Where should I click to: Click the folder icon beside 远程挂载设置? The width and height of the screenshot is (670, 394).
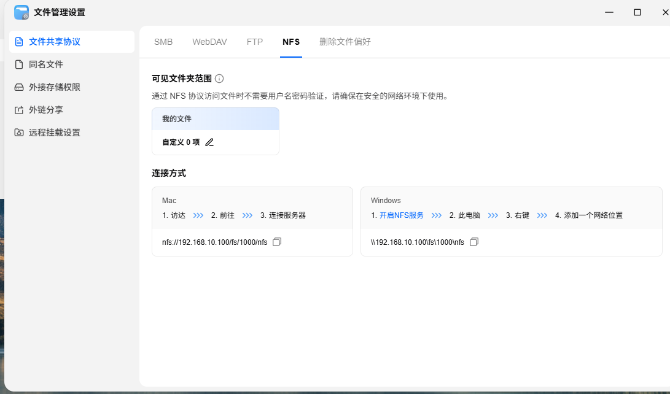[19, 133]
